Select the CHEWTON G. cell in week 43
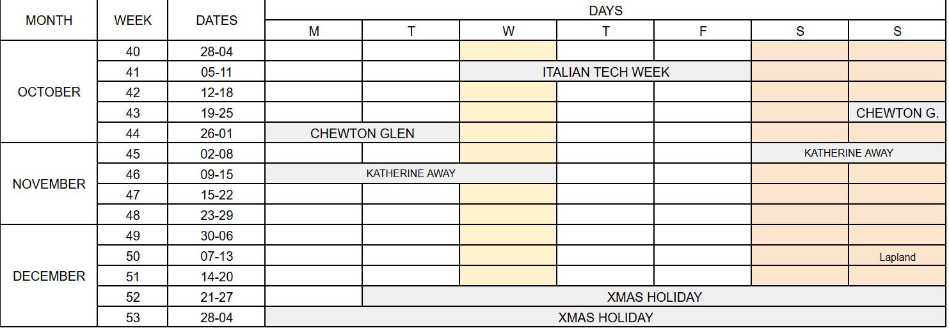 pyautogui.click(x=897, y=113)
